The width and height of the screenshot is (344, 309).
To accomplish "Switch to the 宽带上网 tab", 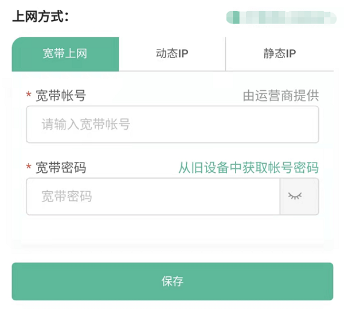I will click(x=65, y=54).
